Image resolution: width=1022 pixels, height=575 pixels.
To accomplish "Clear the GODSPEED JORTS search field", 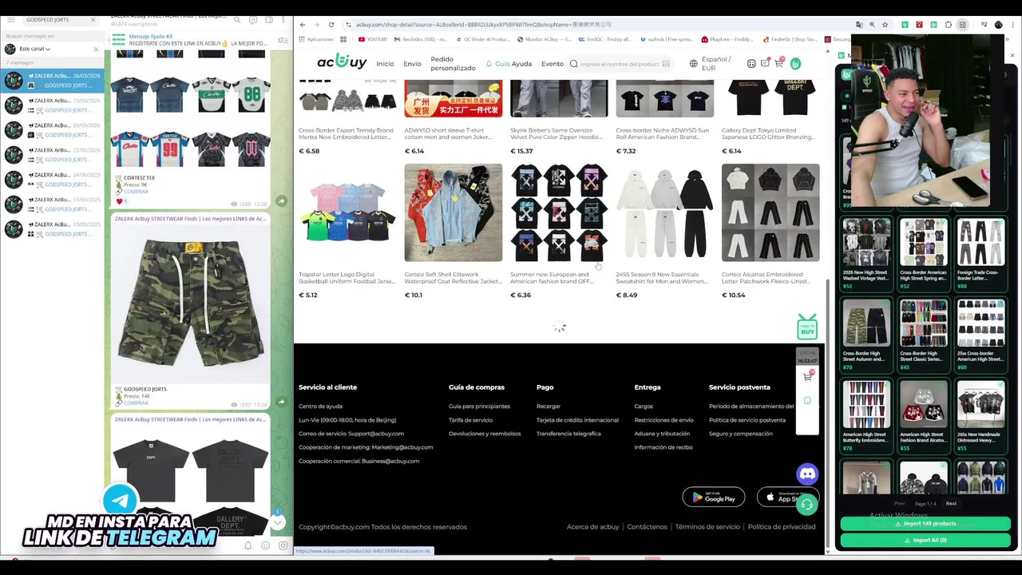I will (x=93, y=19).
